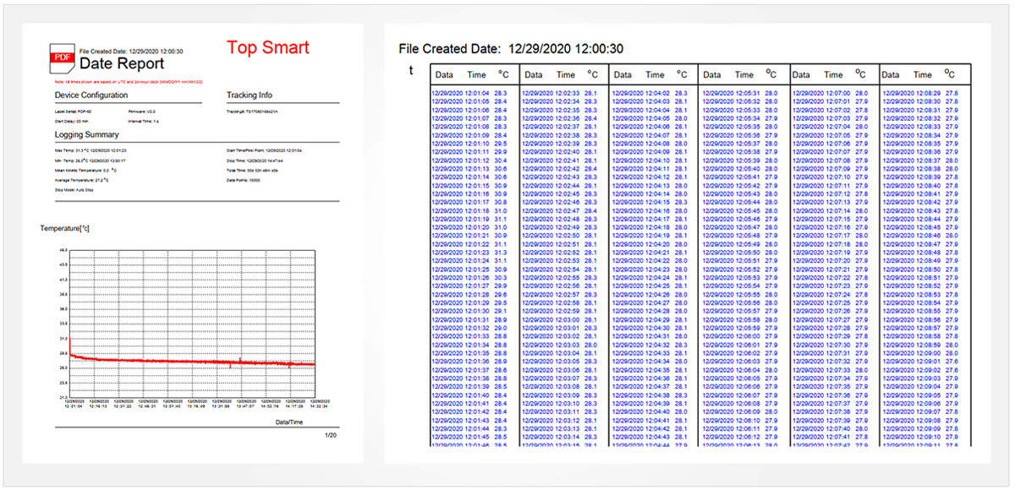Select the Average Temperature 27.2 °C entry
Screen dimensions: 1015x490
click(x=83, y=180)
